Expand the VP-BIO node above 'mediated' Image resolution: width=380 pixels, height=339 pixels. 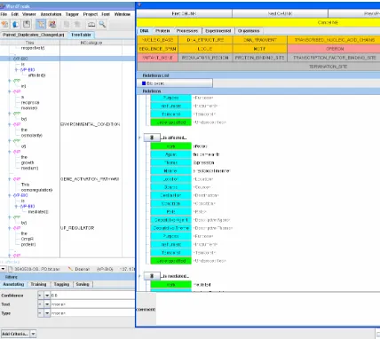point(16,206)
